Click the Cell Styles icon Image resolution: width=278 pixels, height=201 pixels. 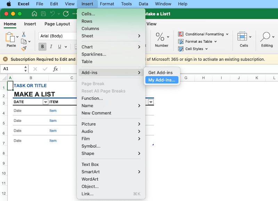pyautogui.click(x=181, y=49)
